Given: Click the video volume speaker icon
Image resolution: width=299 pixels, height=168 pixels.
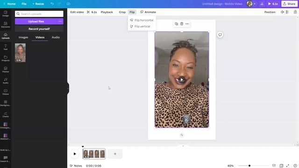Looking at the screenshot, I should (282, 12).
